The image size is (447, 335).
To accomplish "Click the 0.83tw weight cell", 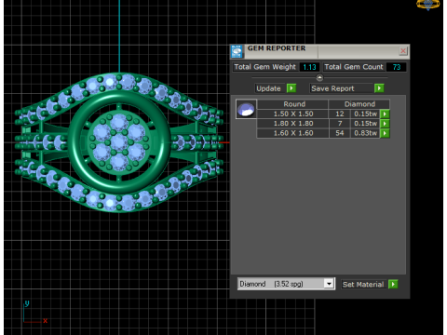I will [365, 133].
